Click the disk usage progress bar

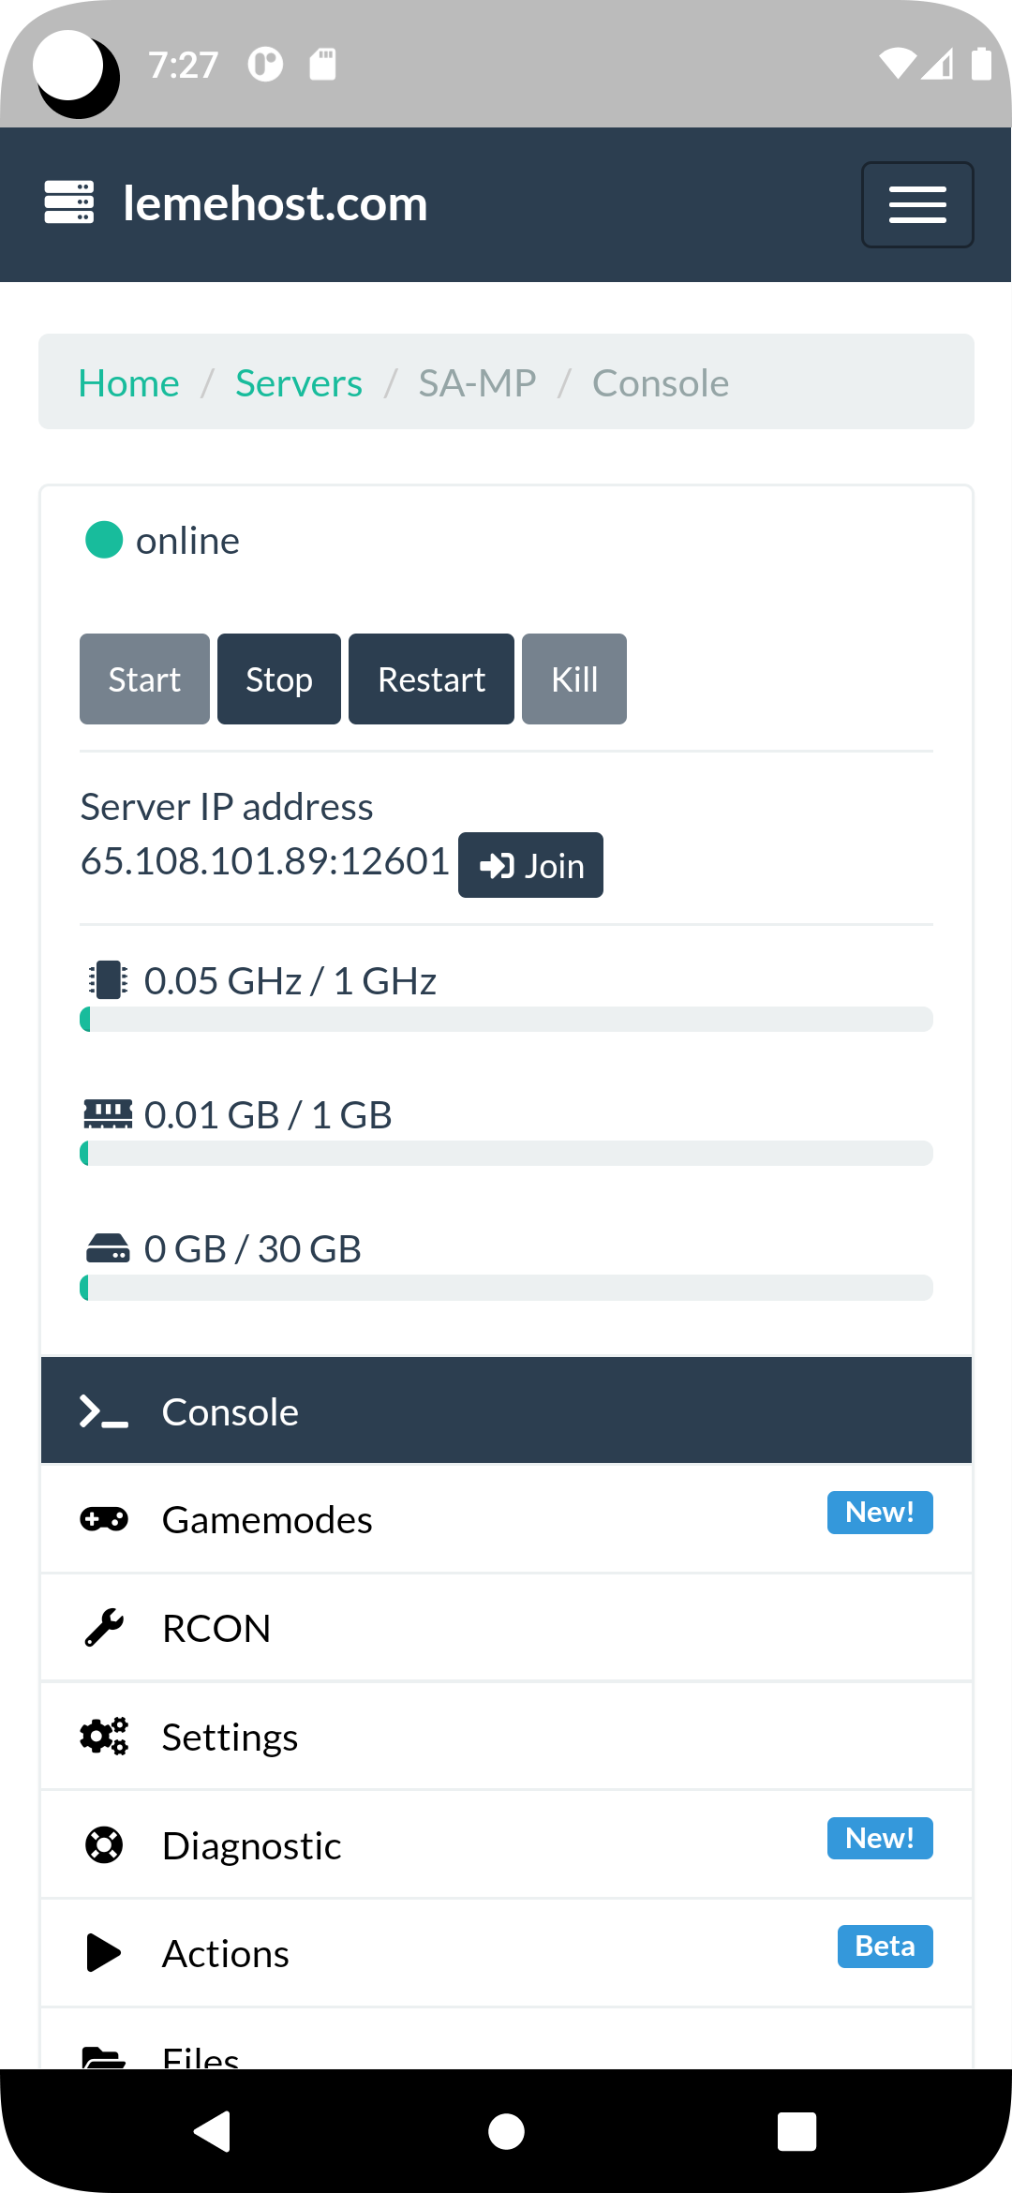click(x=506, y=1288)
